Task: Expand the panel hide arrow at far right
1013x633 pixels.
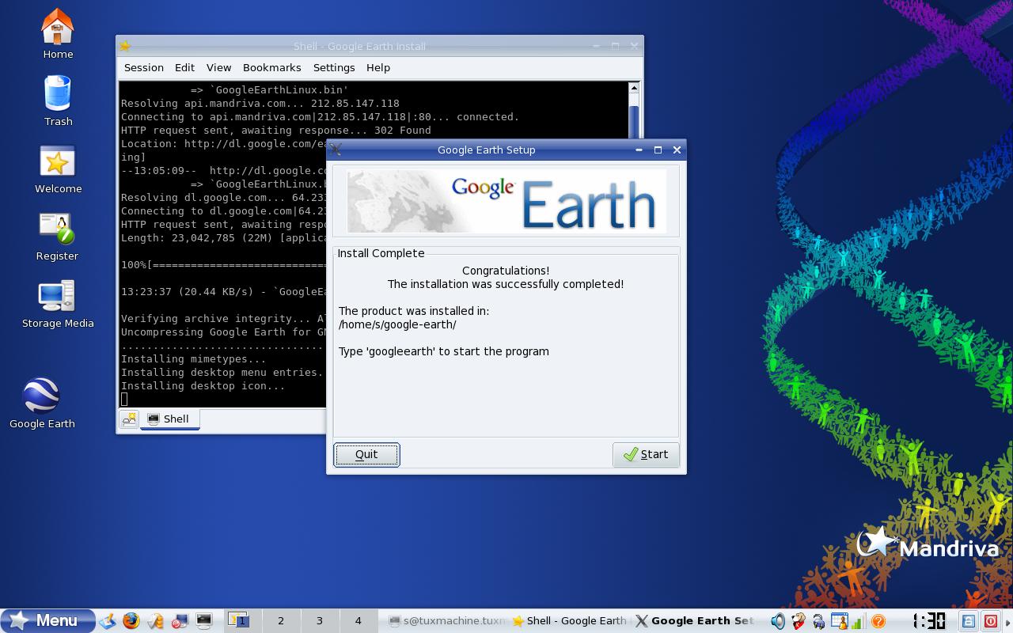Action: [x=1007, y=621]
